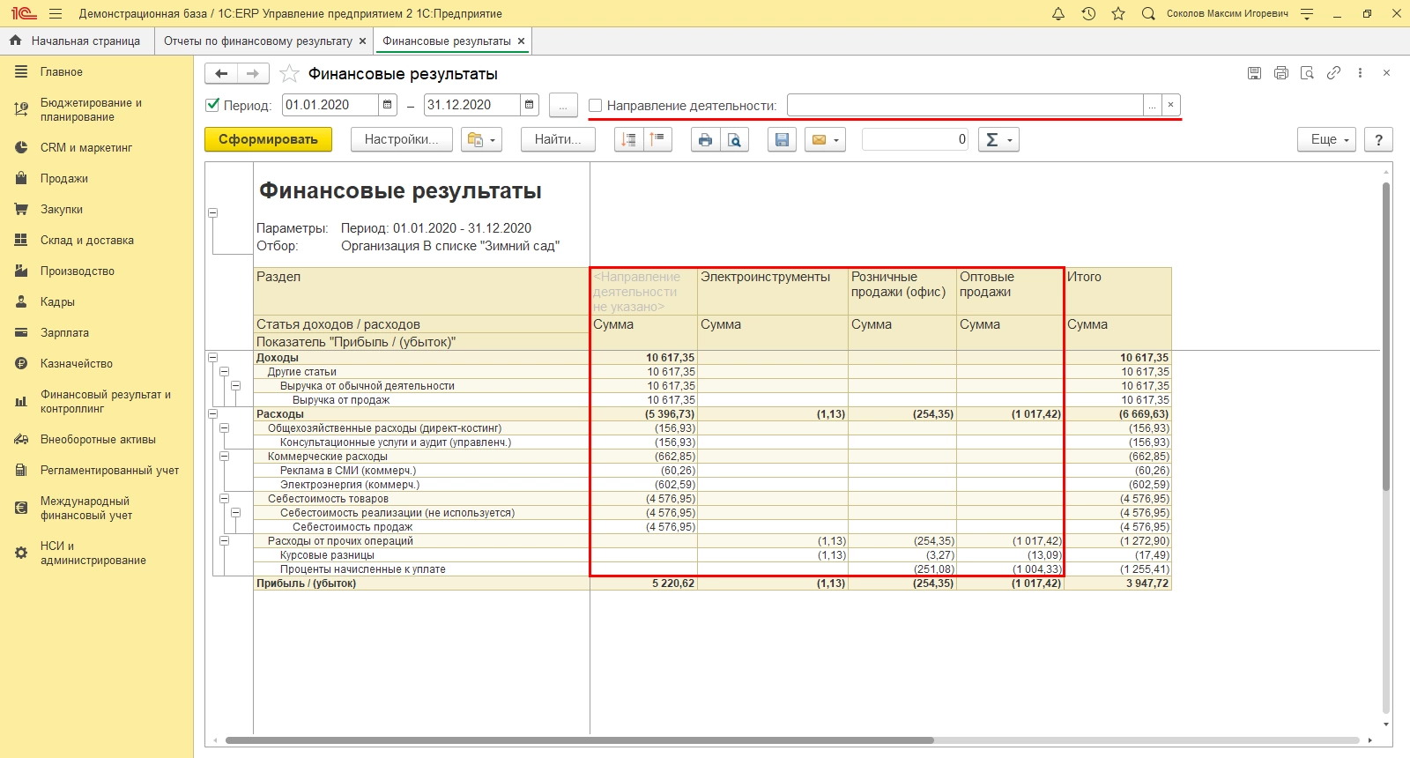Viewport: 1410px width, 758px height.
Task: Open the Еще dropdown menu
Action: 1325,140
